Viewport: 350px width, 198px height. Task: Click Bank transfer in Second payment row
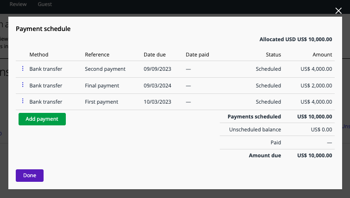[46, 69]
